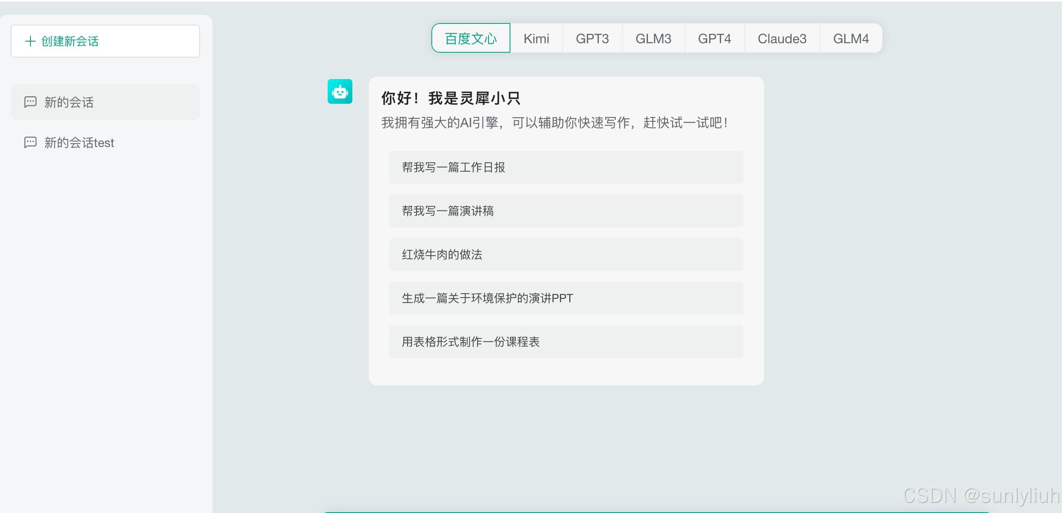
Task: Click the 红烧牛肉的做法 suggestion
Action: (566, 254)
